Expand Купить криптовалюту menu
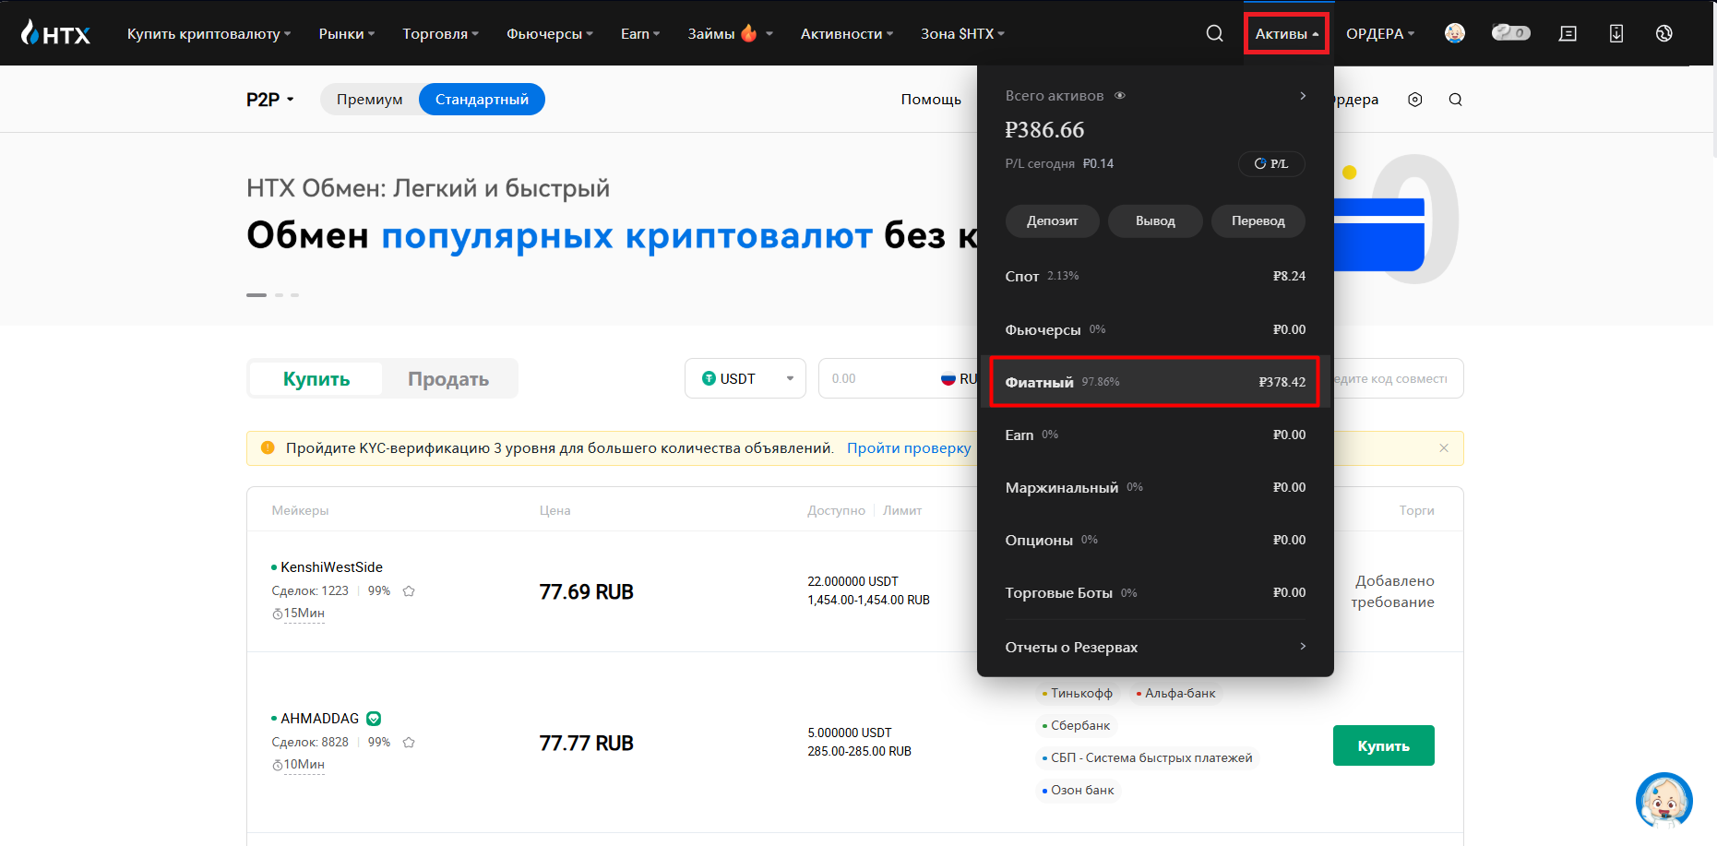Viewport: 1717px width, 846px height. 209,33
